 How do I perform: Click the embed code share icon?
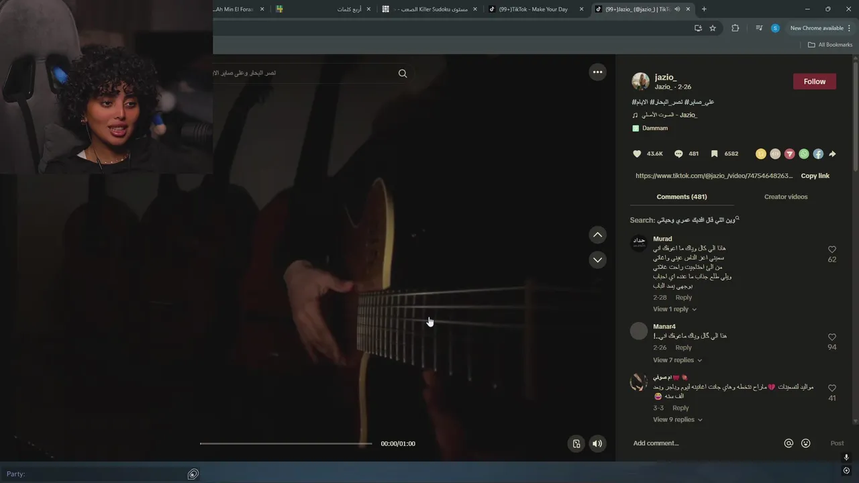[775, 154]
